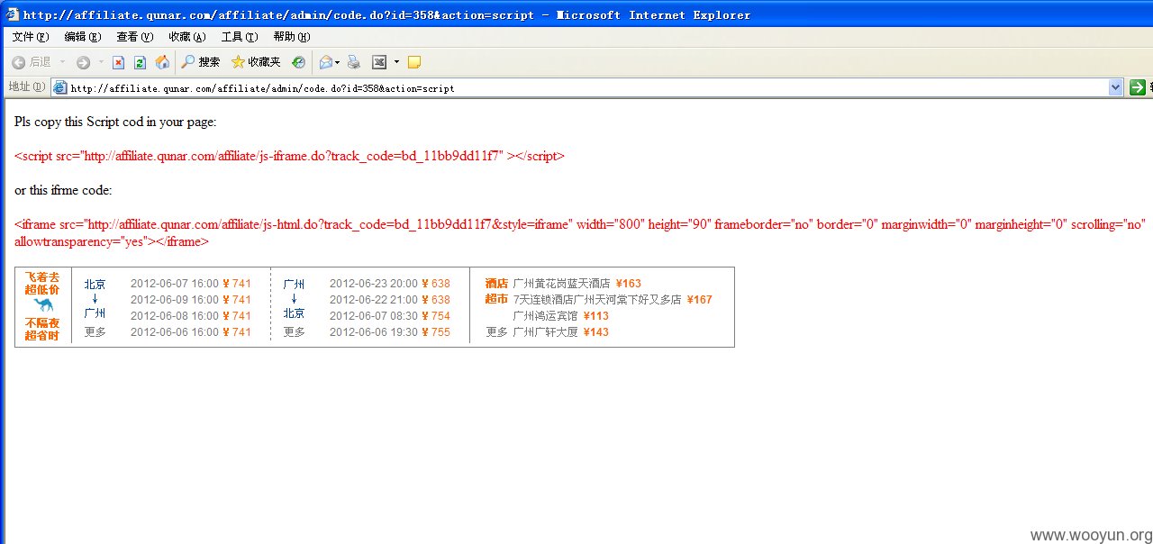Click 广州鸿运宾馆 ¥113 hotel link
Screen dimensions: 1153x544
click(x=561, y=316)
